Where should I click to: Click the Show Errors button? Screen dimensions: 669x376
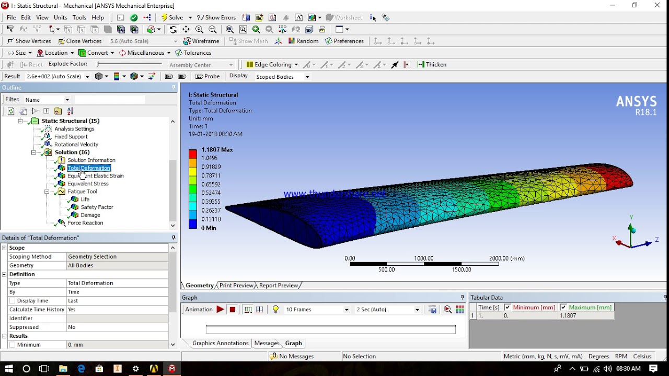(x=216, y=17)
